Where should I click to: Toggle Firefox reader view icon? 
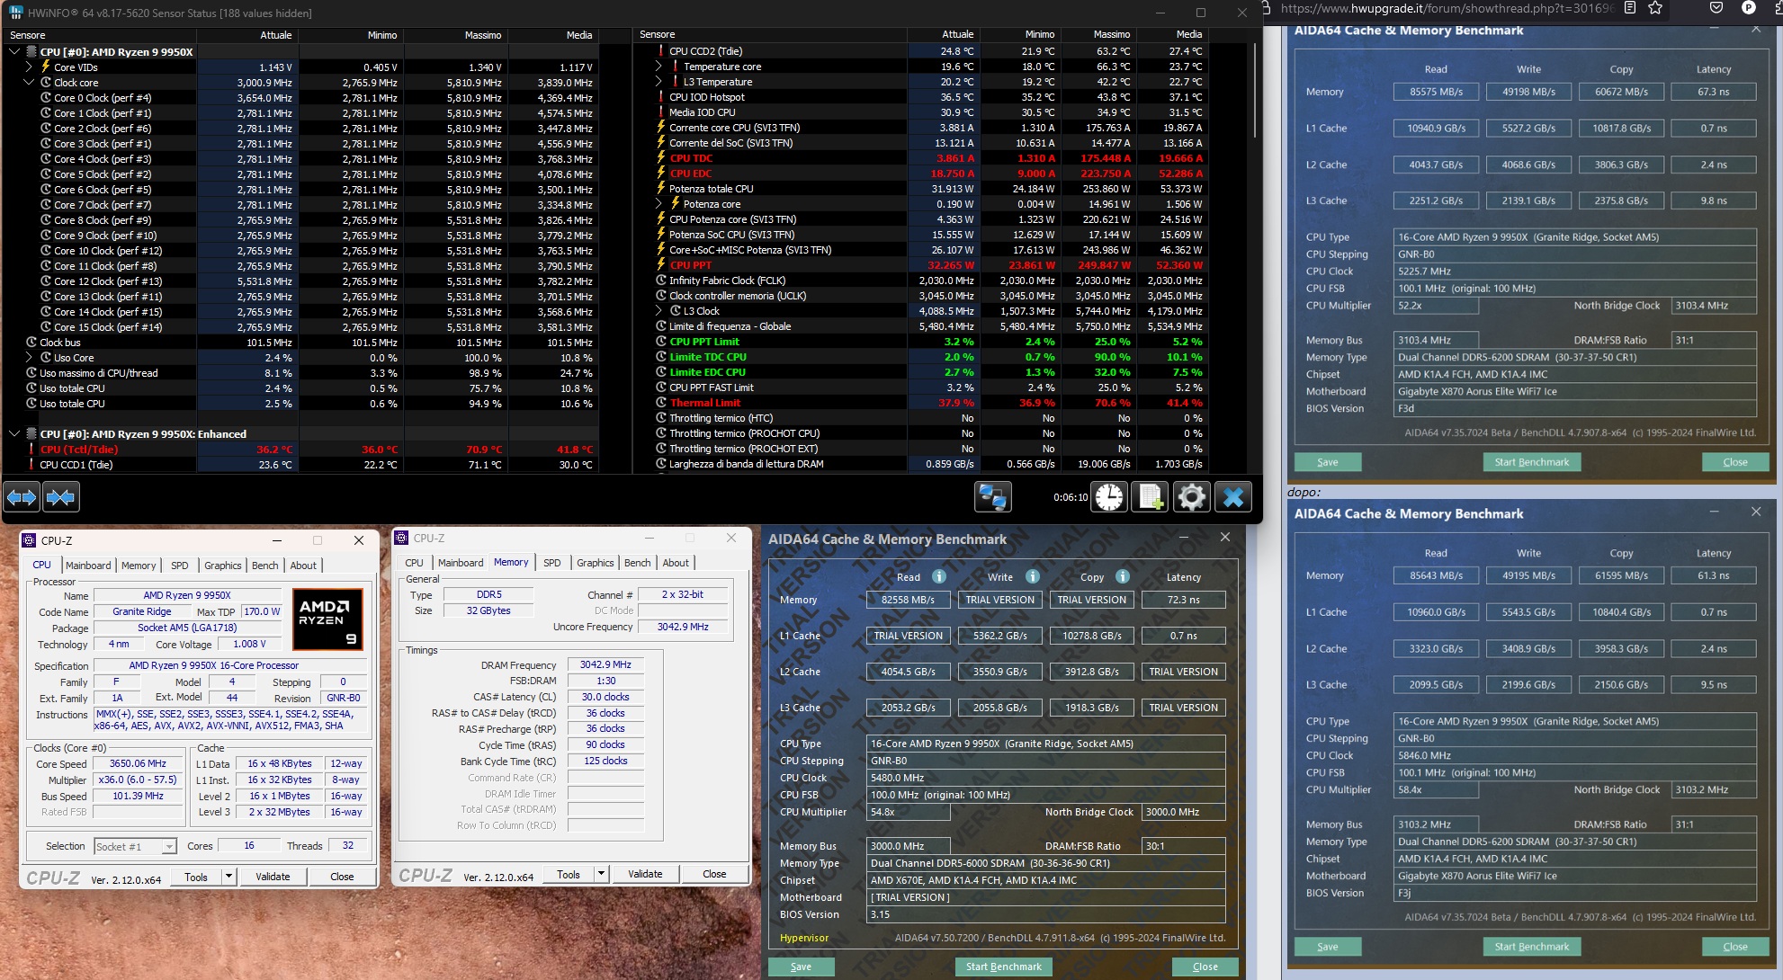1630,8
